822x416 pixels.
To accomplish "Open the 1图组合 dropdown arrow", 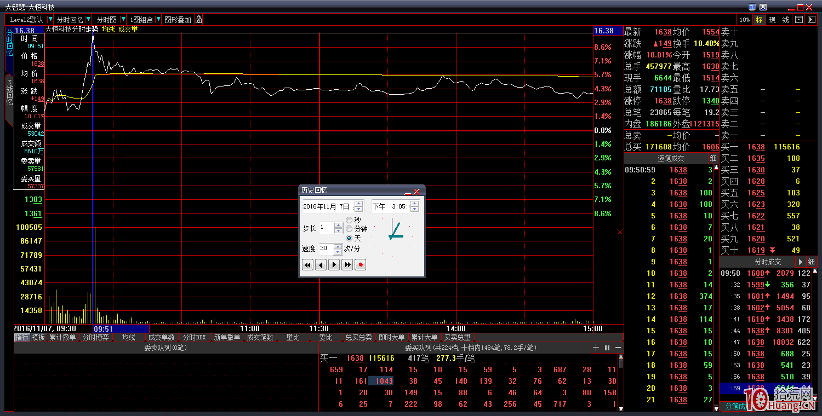I will pyautogui.click(x=158, y=20).
